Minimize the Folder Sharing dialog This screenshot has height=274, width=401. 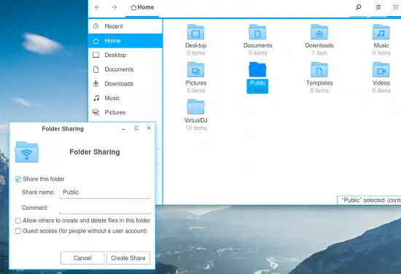(x=123, y=128)
